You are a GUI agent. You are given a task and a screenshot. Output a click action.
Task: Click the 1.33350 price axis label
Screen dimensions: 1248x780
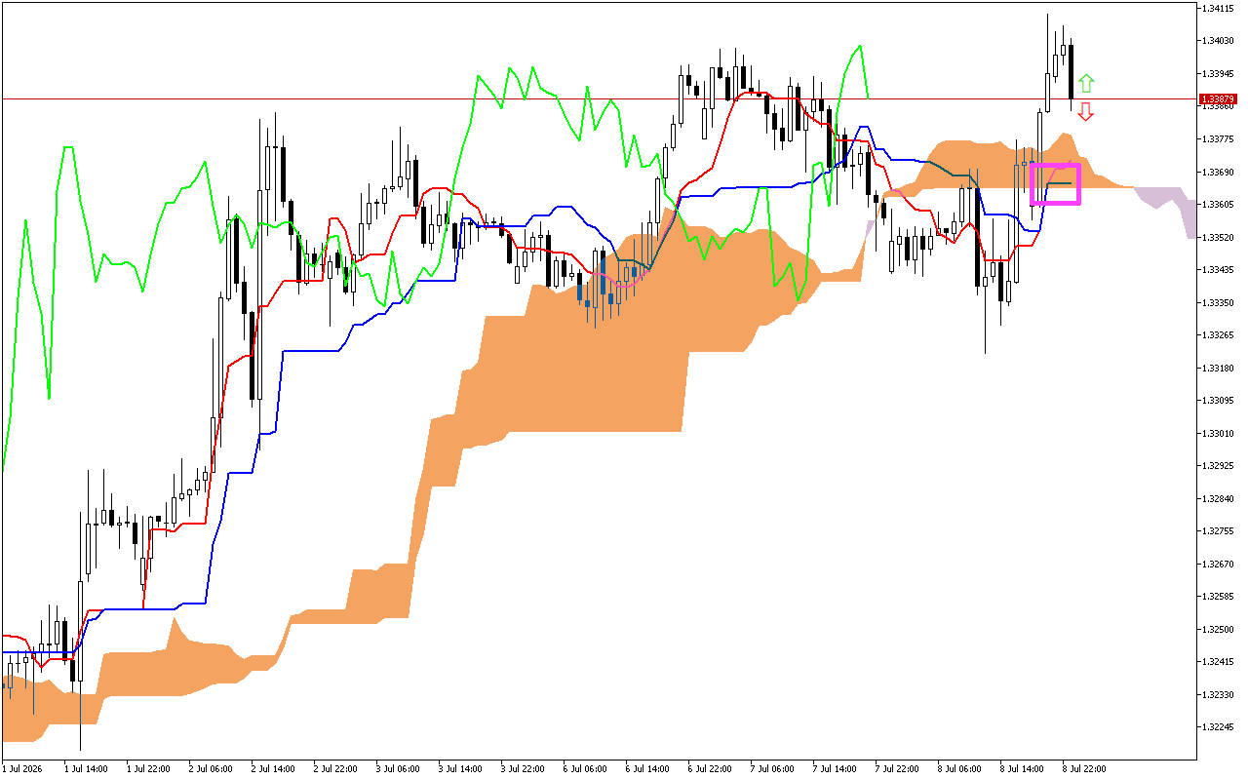click(x=1219, y=302)
